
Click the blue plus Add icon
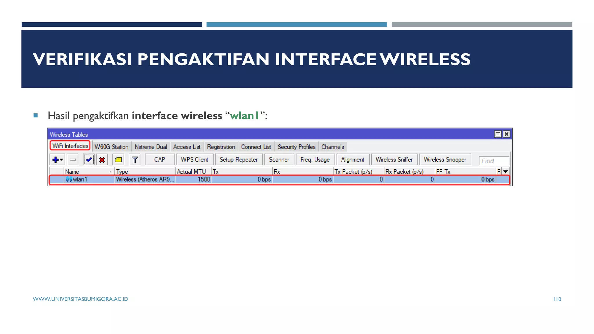pos(55,159)
